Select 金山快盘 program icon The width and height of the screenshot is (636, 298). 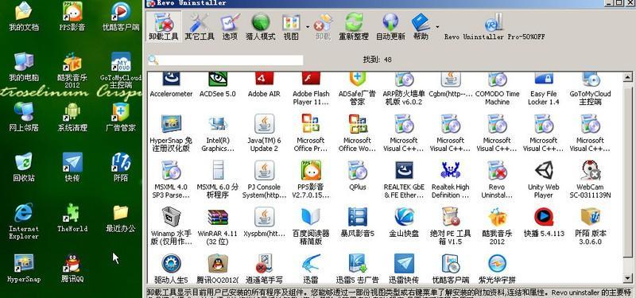click(x=404, y=222)
